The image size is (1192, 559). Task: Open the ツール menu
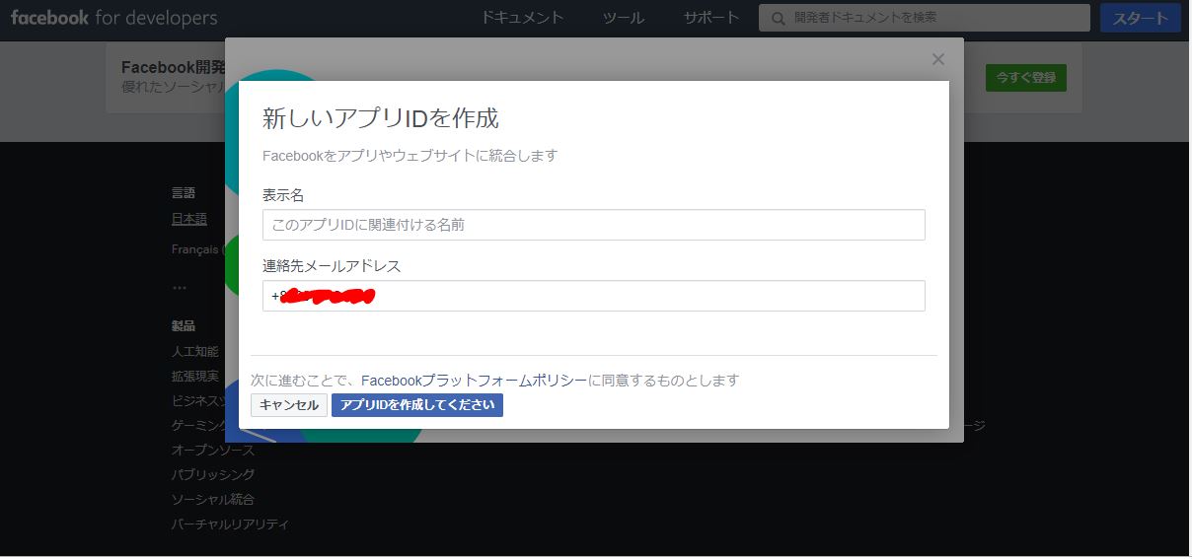click(x=624, y=18)
